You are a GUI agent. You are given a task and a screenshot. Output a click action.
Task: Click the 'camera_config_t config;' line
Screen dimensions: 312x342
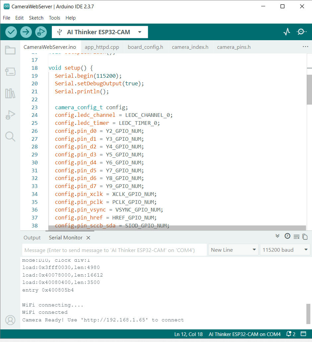pyautogui.click(x=91, y=107)
